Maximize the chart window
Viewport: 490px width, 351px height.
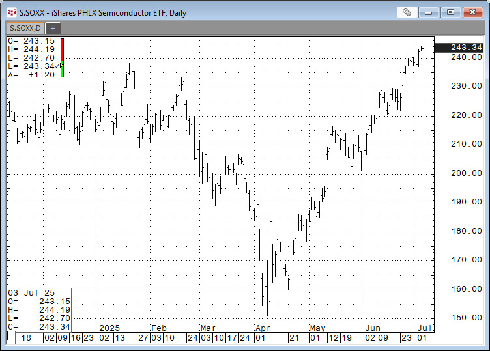pyautogui.click(x=450, y=12)
